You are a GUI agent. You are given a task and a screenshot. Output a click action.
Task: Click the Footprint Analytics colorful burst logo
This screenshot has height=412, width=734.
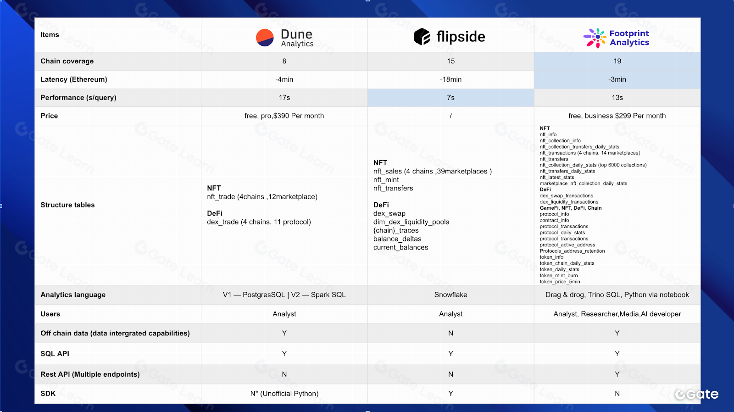point(594,38)
